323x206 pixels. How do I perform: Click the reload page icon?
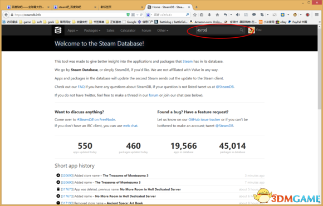pyautogui.click(x=141, y=14)
